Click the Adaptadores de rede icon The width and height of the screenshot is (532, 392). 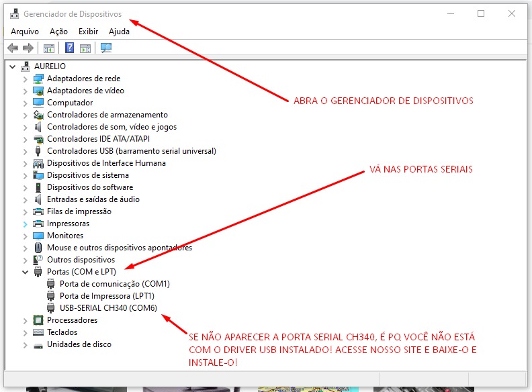pos(38,79)
